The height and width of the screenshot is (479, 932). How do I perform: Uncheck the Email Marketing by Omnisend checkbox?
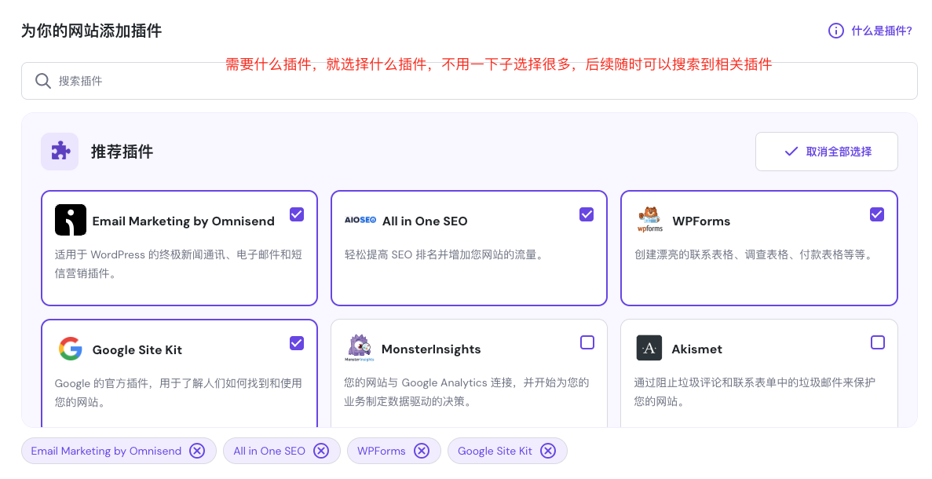tap(297, 214)
